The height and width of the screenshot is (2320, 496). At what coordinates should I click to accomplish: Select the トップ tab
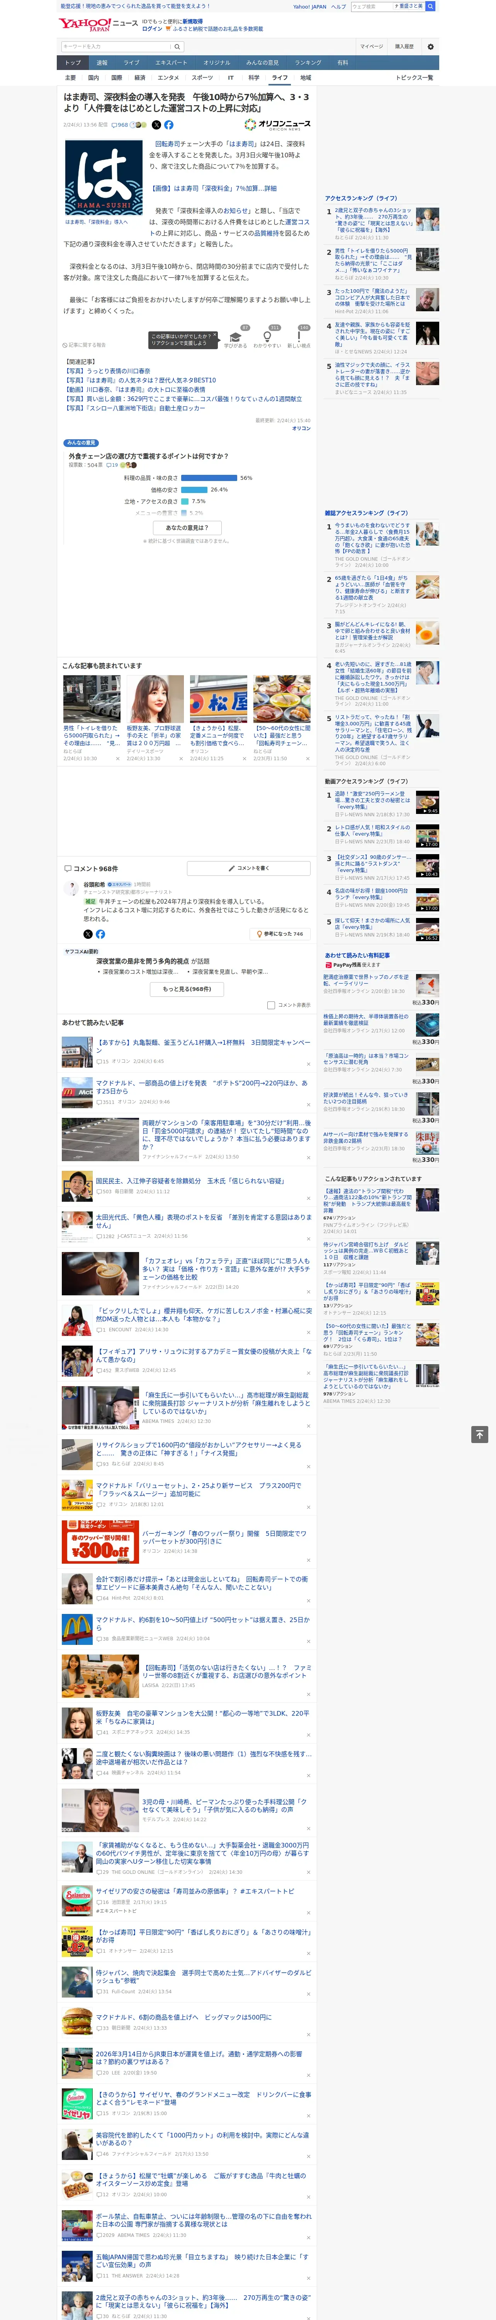tap(73, 63)
